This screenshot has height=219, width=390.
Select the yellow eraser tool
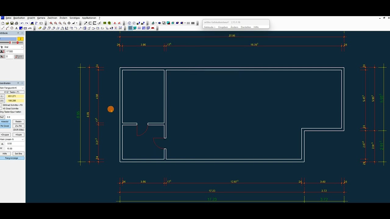[40, 28]
